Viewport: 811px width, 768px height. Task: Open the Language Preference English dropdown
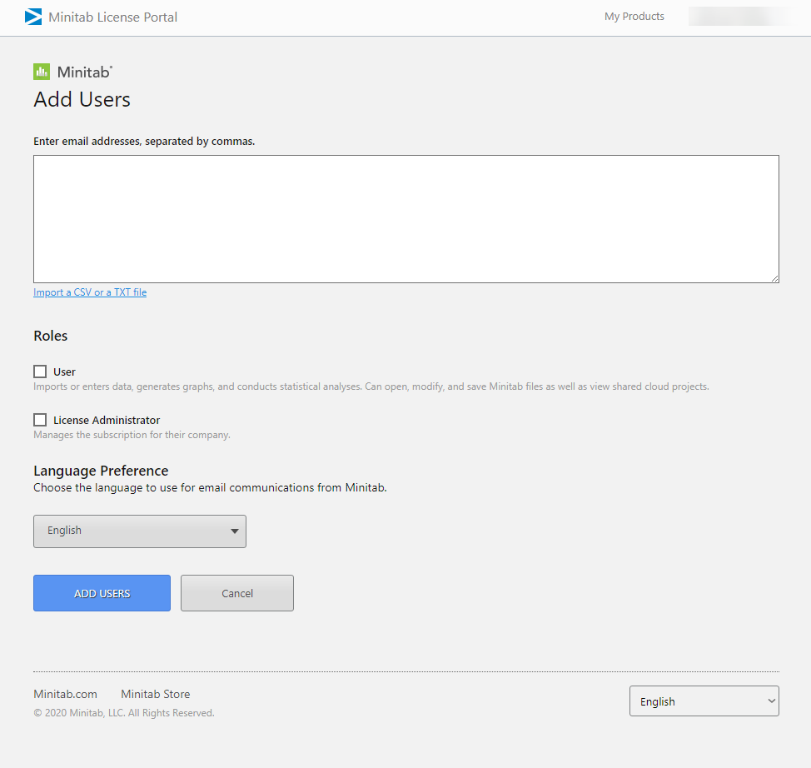click(139, 531)
